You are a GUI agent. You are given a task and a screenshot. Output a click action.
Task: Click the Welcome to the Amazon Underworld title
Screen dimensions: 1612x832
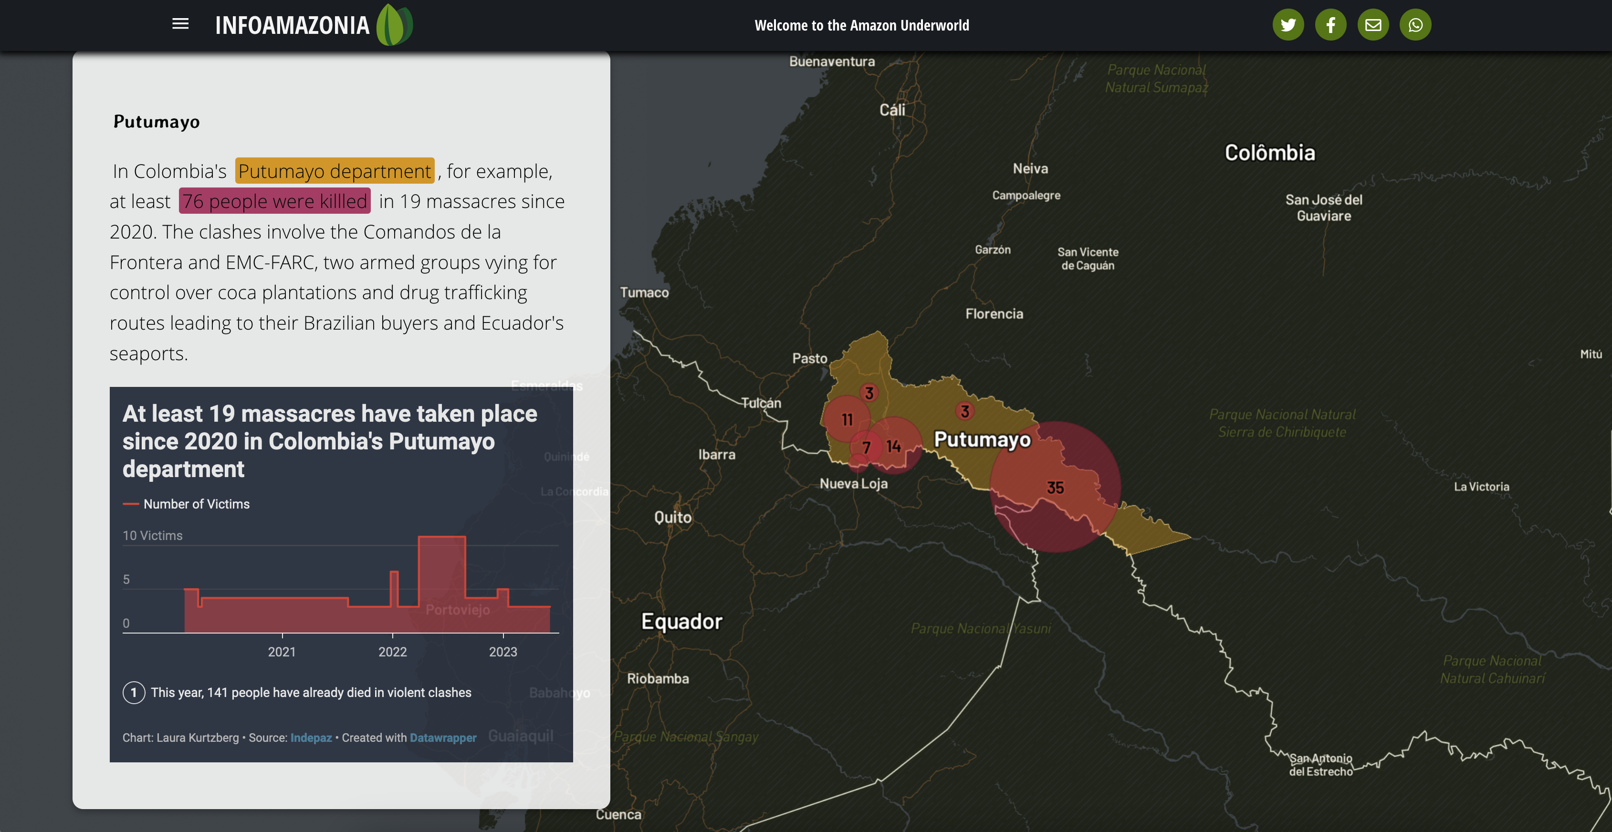pyautogui.click(x=862, y=26)
